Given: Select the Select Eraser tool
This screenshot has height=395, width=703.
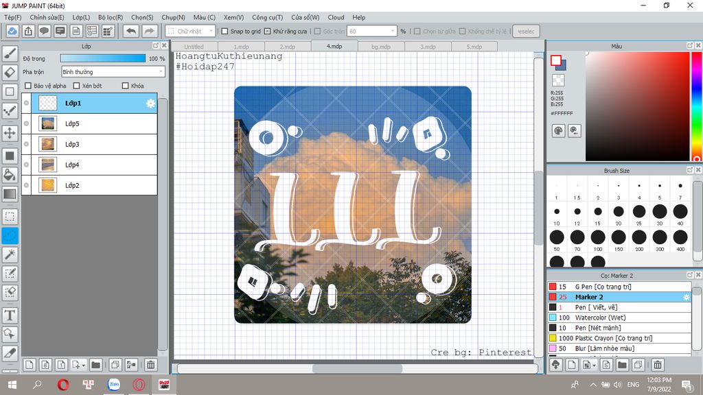Looking at the screenshot, I should pyautogui.click(x=10, y=292).
